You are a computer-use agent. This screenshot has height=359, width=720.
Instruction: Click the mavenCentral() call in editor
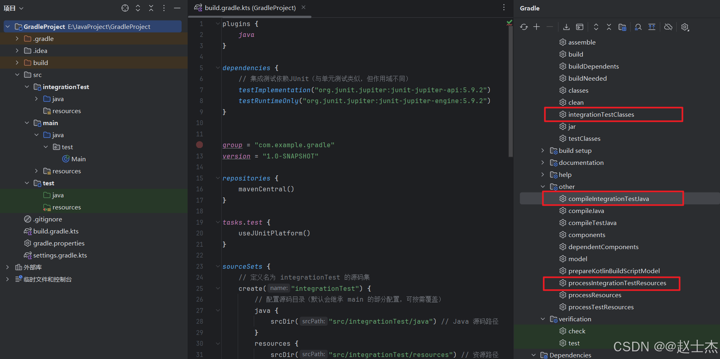pos(266,189)
